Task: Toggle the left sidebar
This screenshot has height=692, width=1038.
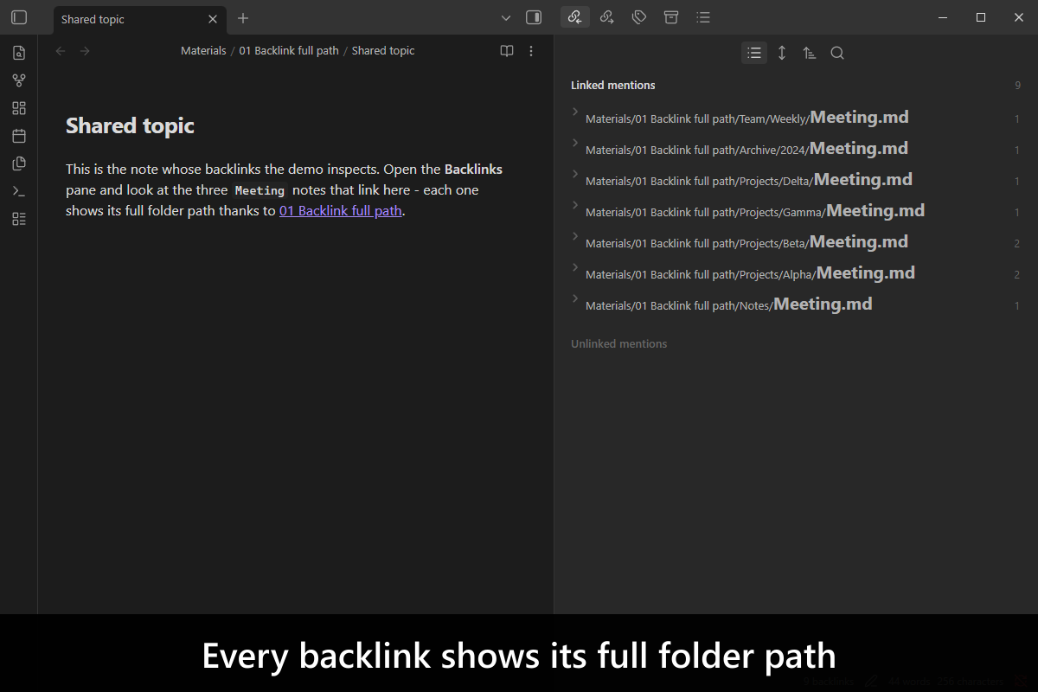Action: click(19, 17)
